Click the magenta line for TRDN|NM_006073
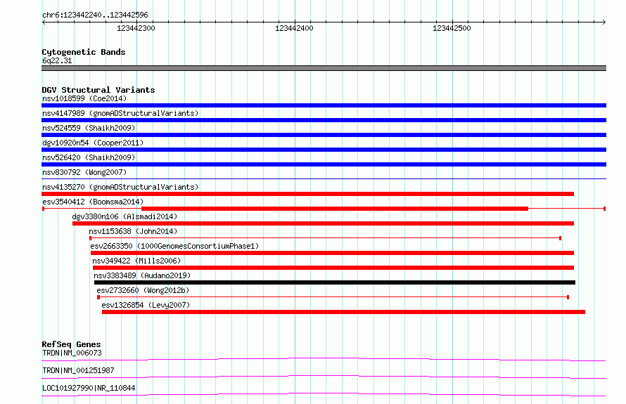This screenshot has height=404, width=626. pos(324,359)
